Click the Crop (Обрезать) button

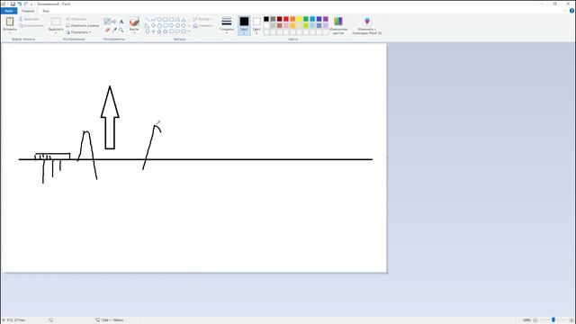click(76, 19)
